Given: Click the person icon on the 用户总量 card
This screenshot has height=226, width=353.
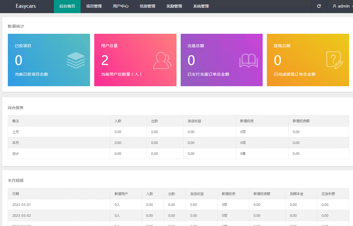Looking at the screenshot, I should [x=162, y=61].
